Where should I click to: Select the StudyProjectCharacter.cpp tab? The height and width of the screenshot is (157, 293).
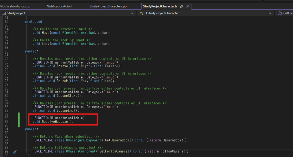click(108, 6)
